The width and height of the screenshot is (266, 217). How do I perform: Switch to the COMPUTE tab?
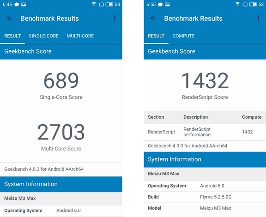[x=183, y=36]
